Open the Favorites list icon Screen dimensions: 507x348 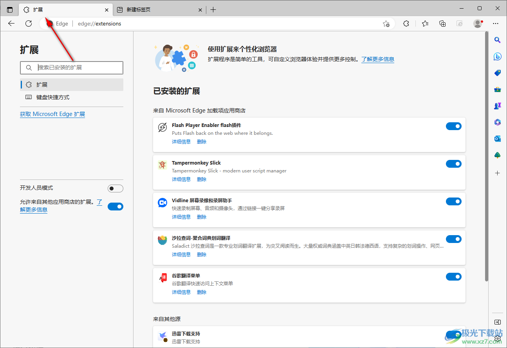[425, 24]
